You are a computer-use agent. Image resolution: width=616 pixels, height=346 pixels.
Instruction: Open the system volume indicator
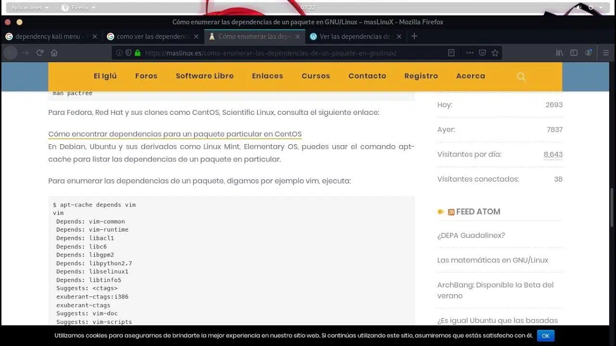(579, 8)
